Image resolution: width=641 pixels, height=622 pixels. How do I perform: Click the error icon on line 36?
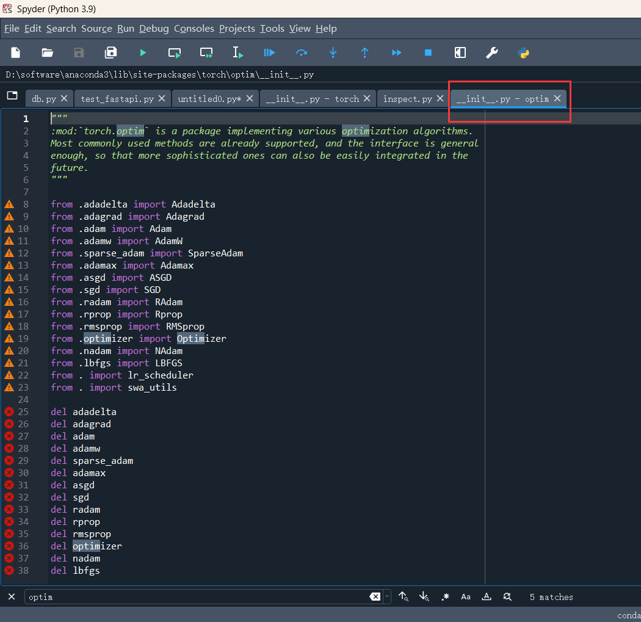point(9,546)
